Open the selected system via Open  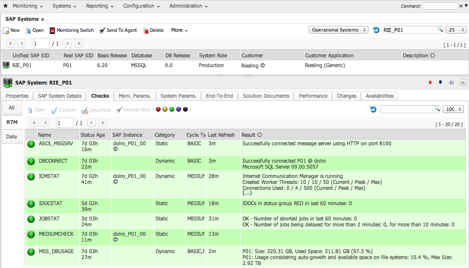click(35, 30)
